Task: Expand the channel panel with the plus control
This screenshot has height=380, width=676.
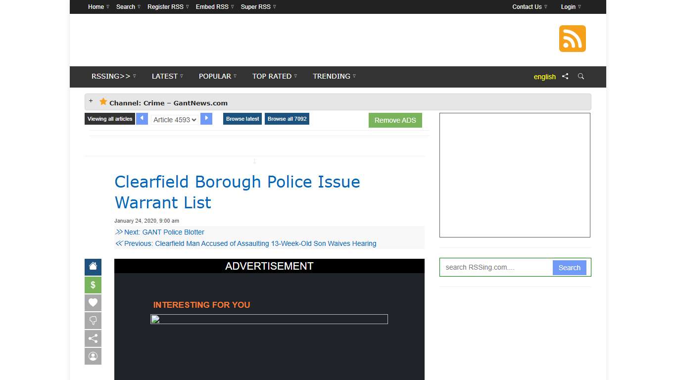Action: pos(91,100)
